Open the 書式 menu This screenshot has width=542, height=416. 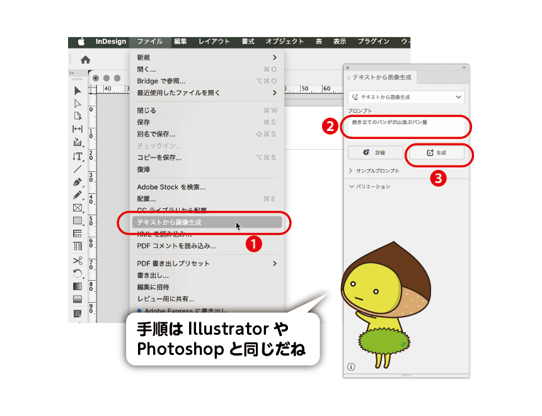(248, 42)
